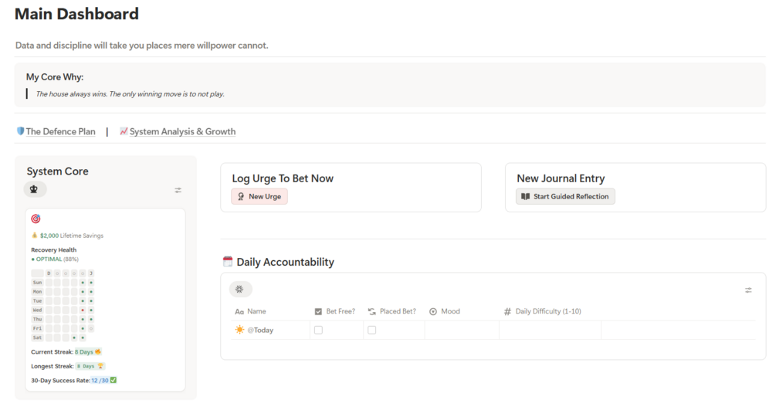The height and width of the screenshot is (407, 776).
Task: Open The Defence Plan link
Action: click(60, 132)
